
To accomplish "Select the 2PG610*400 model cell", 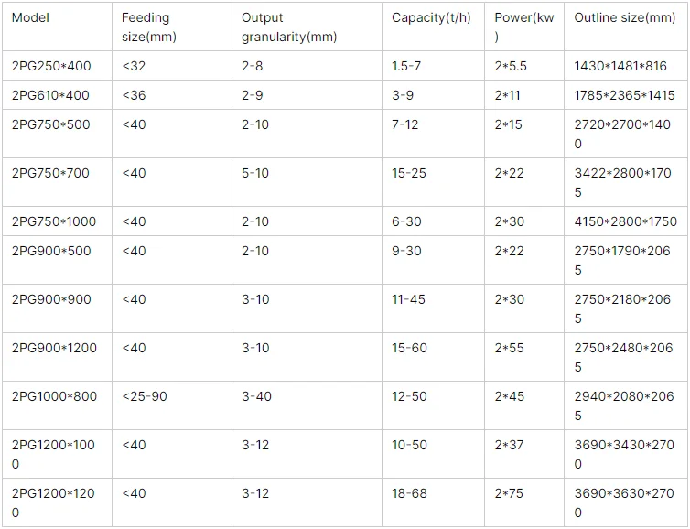I will point(50,95).
